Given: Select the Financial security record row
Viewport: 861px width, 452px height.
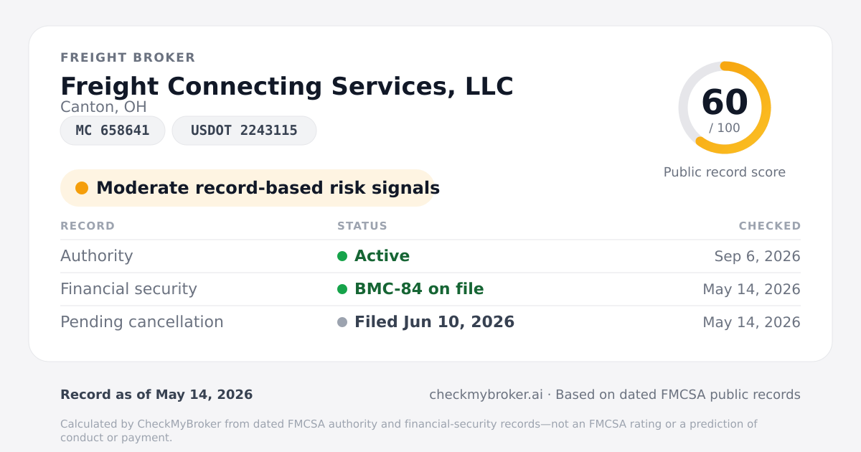Looking at the screenshot, I should [x=430, y=289].
